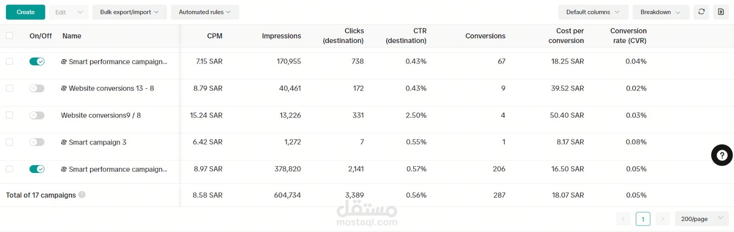Image resolution: width=734 pixels, height=232 pixels.
Task: Select page 1 in pagination
Action: [x=643, y=219]
